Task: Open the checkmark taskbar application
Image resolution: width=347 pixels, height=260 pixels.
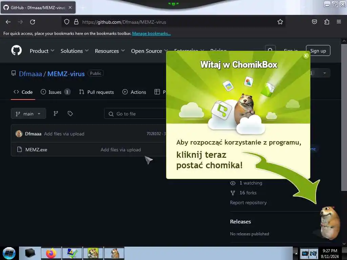Action: [x=72, y=253]
